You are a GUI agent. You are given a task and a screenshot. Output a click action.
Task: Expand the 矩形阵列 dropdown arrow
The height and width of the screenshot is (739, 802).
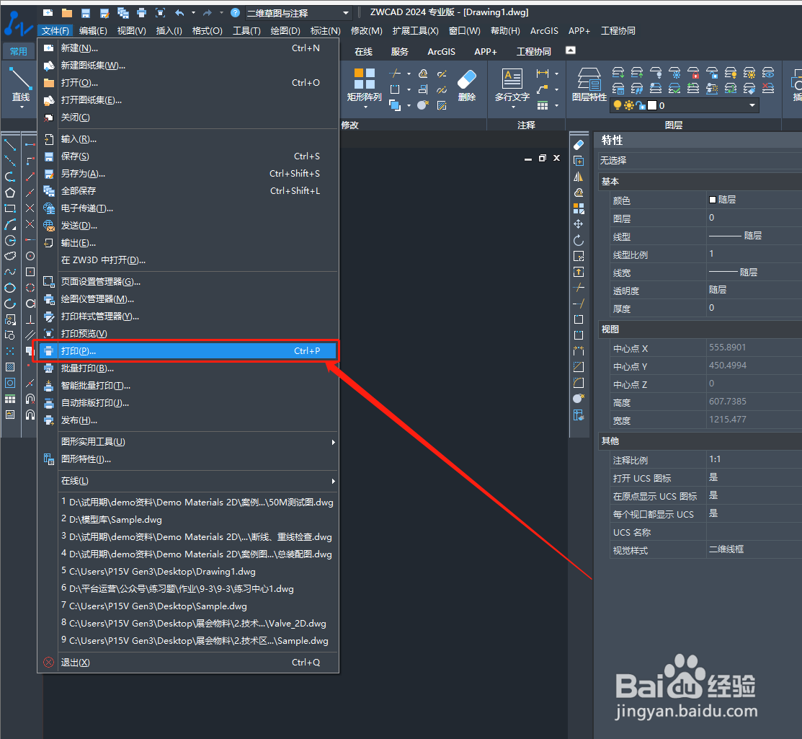click(365, 107)
